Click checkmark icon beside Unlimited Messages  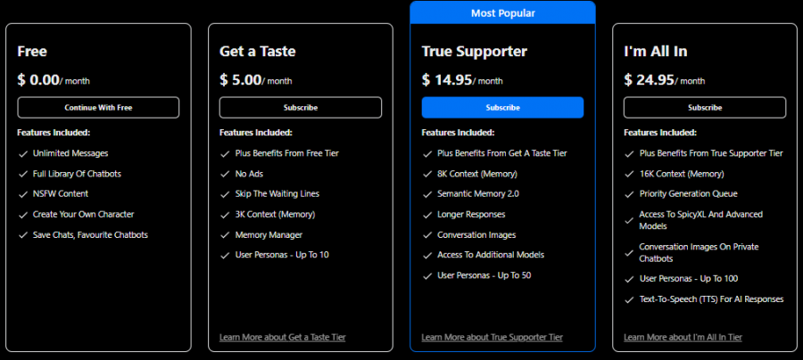(22, 153)
